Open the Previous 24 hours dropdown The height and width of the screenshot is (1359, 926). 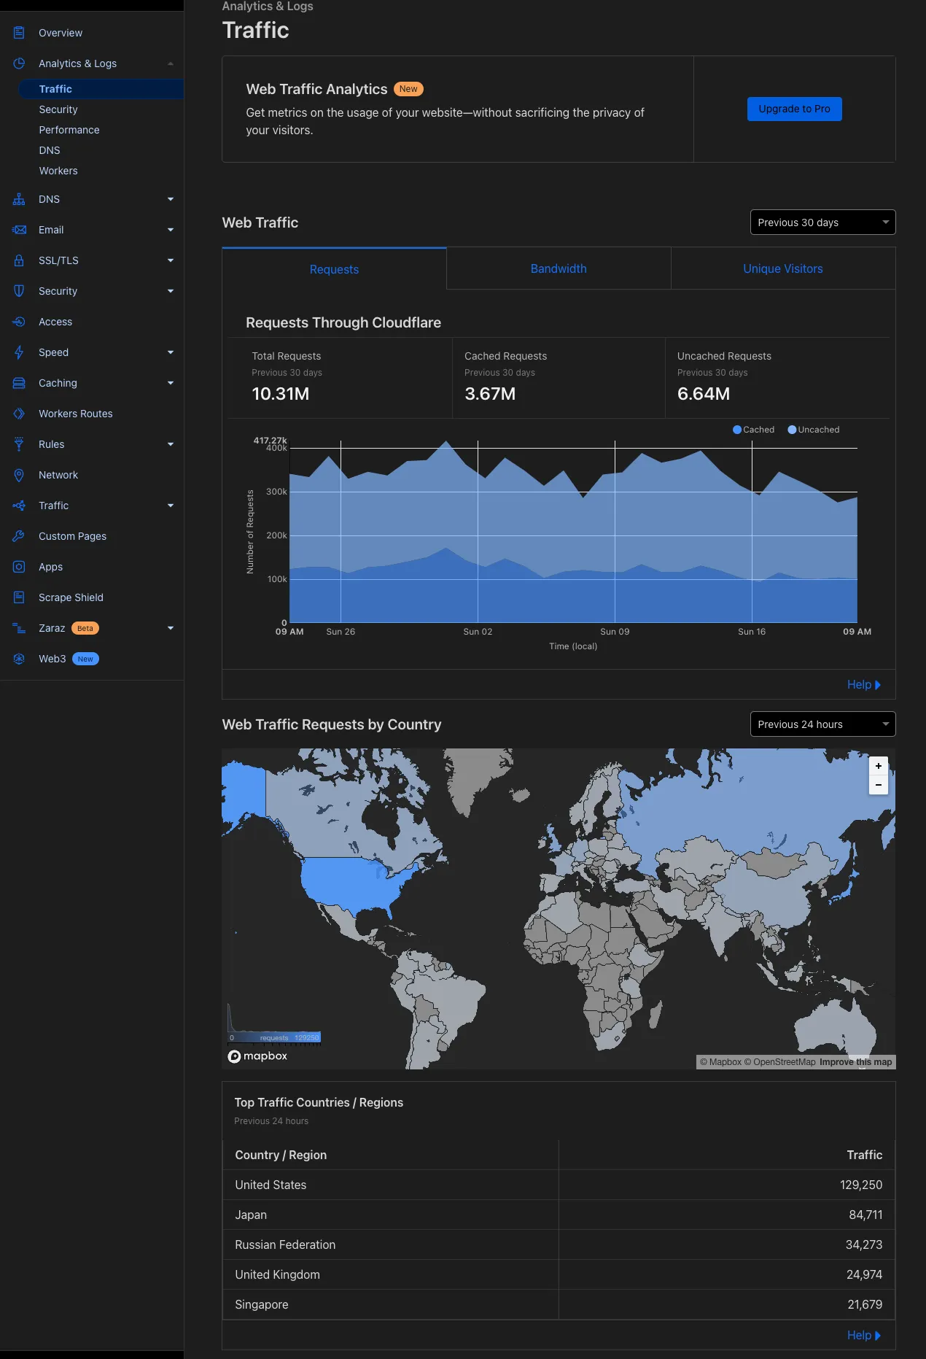click(x=822, y=724)
